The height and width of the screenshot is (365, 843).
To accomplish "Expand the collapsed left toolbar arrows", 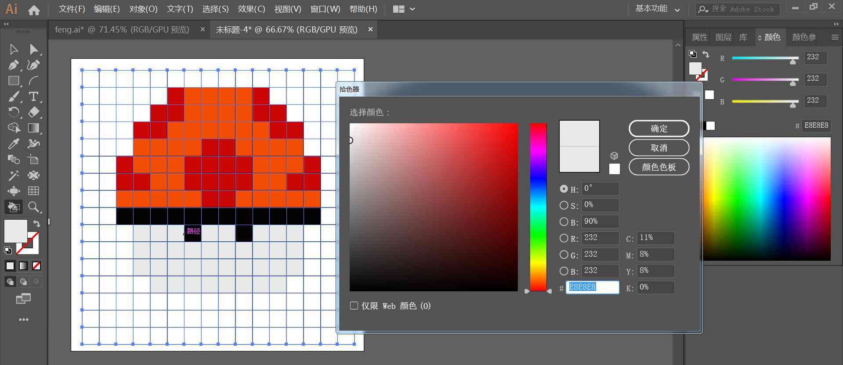I will point(6,24).
